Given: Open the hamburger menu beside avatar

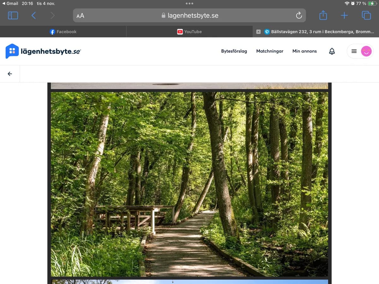Looking at the screenshot, I should (354, 51).
